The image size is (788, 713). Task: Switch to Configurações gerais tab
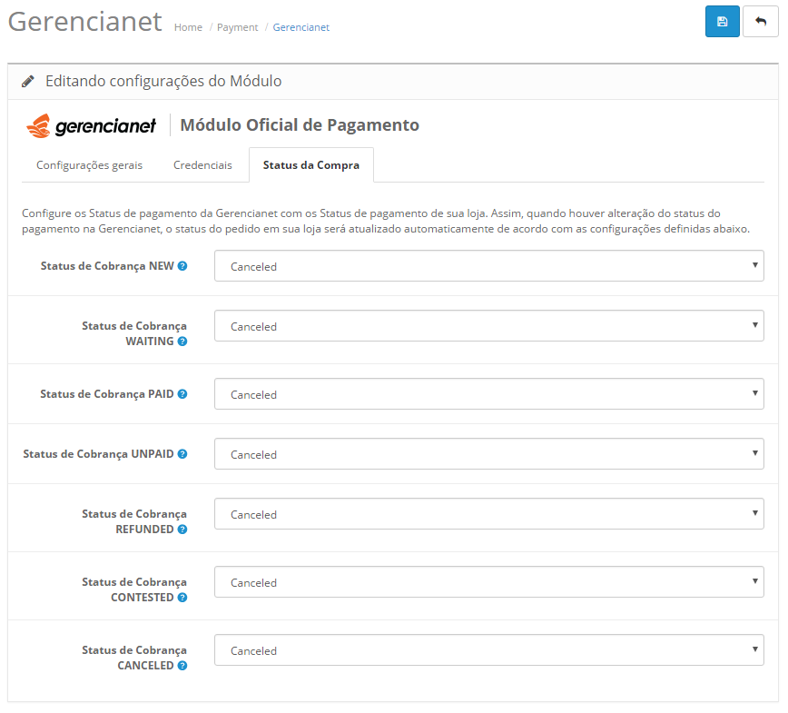click(x=89, y=165)
